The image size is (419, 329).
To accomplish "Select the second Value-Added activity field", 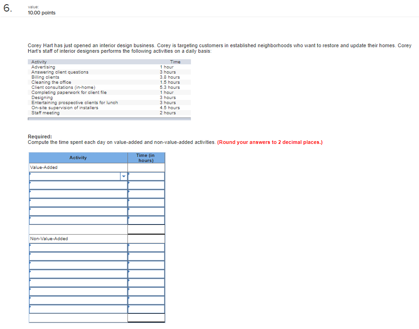I will (x=78, y=185).
